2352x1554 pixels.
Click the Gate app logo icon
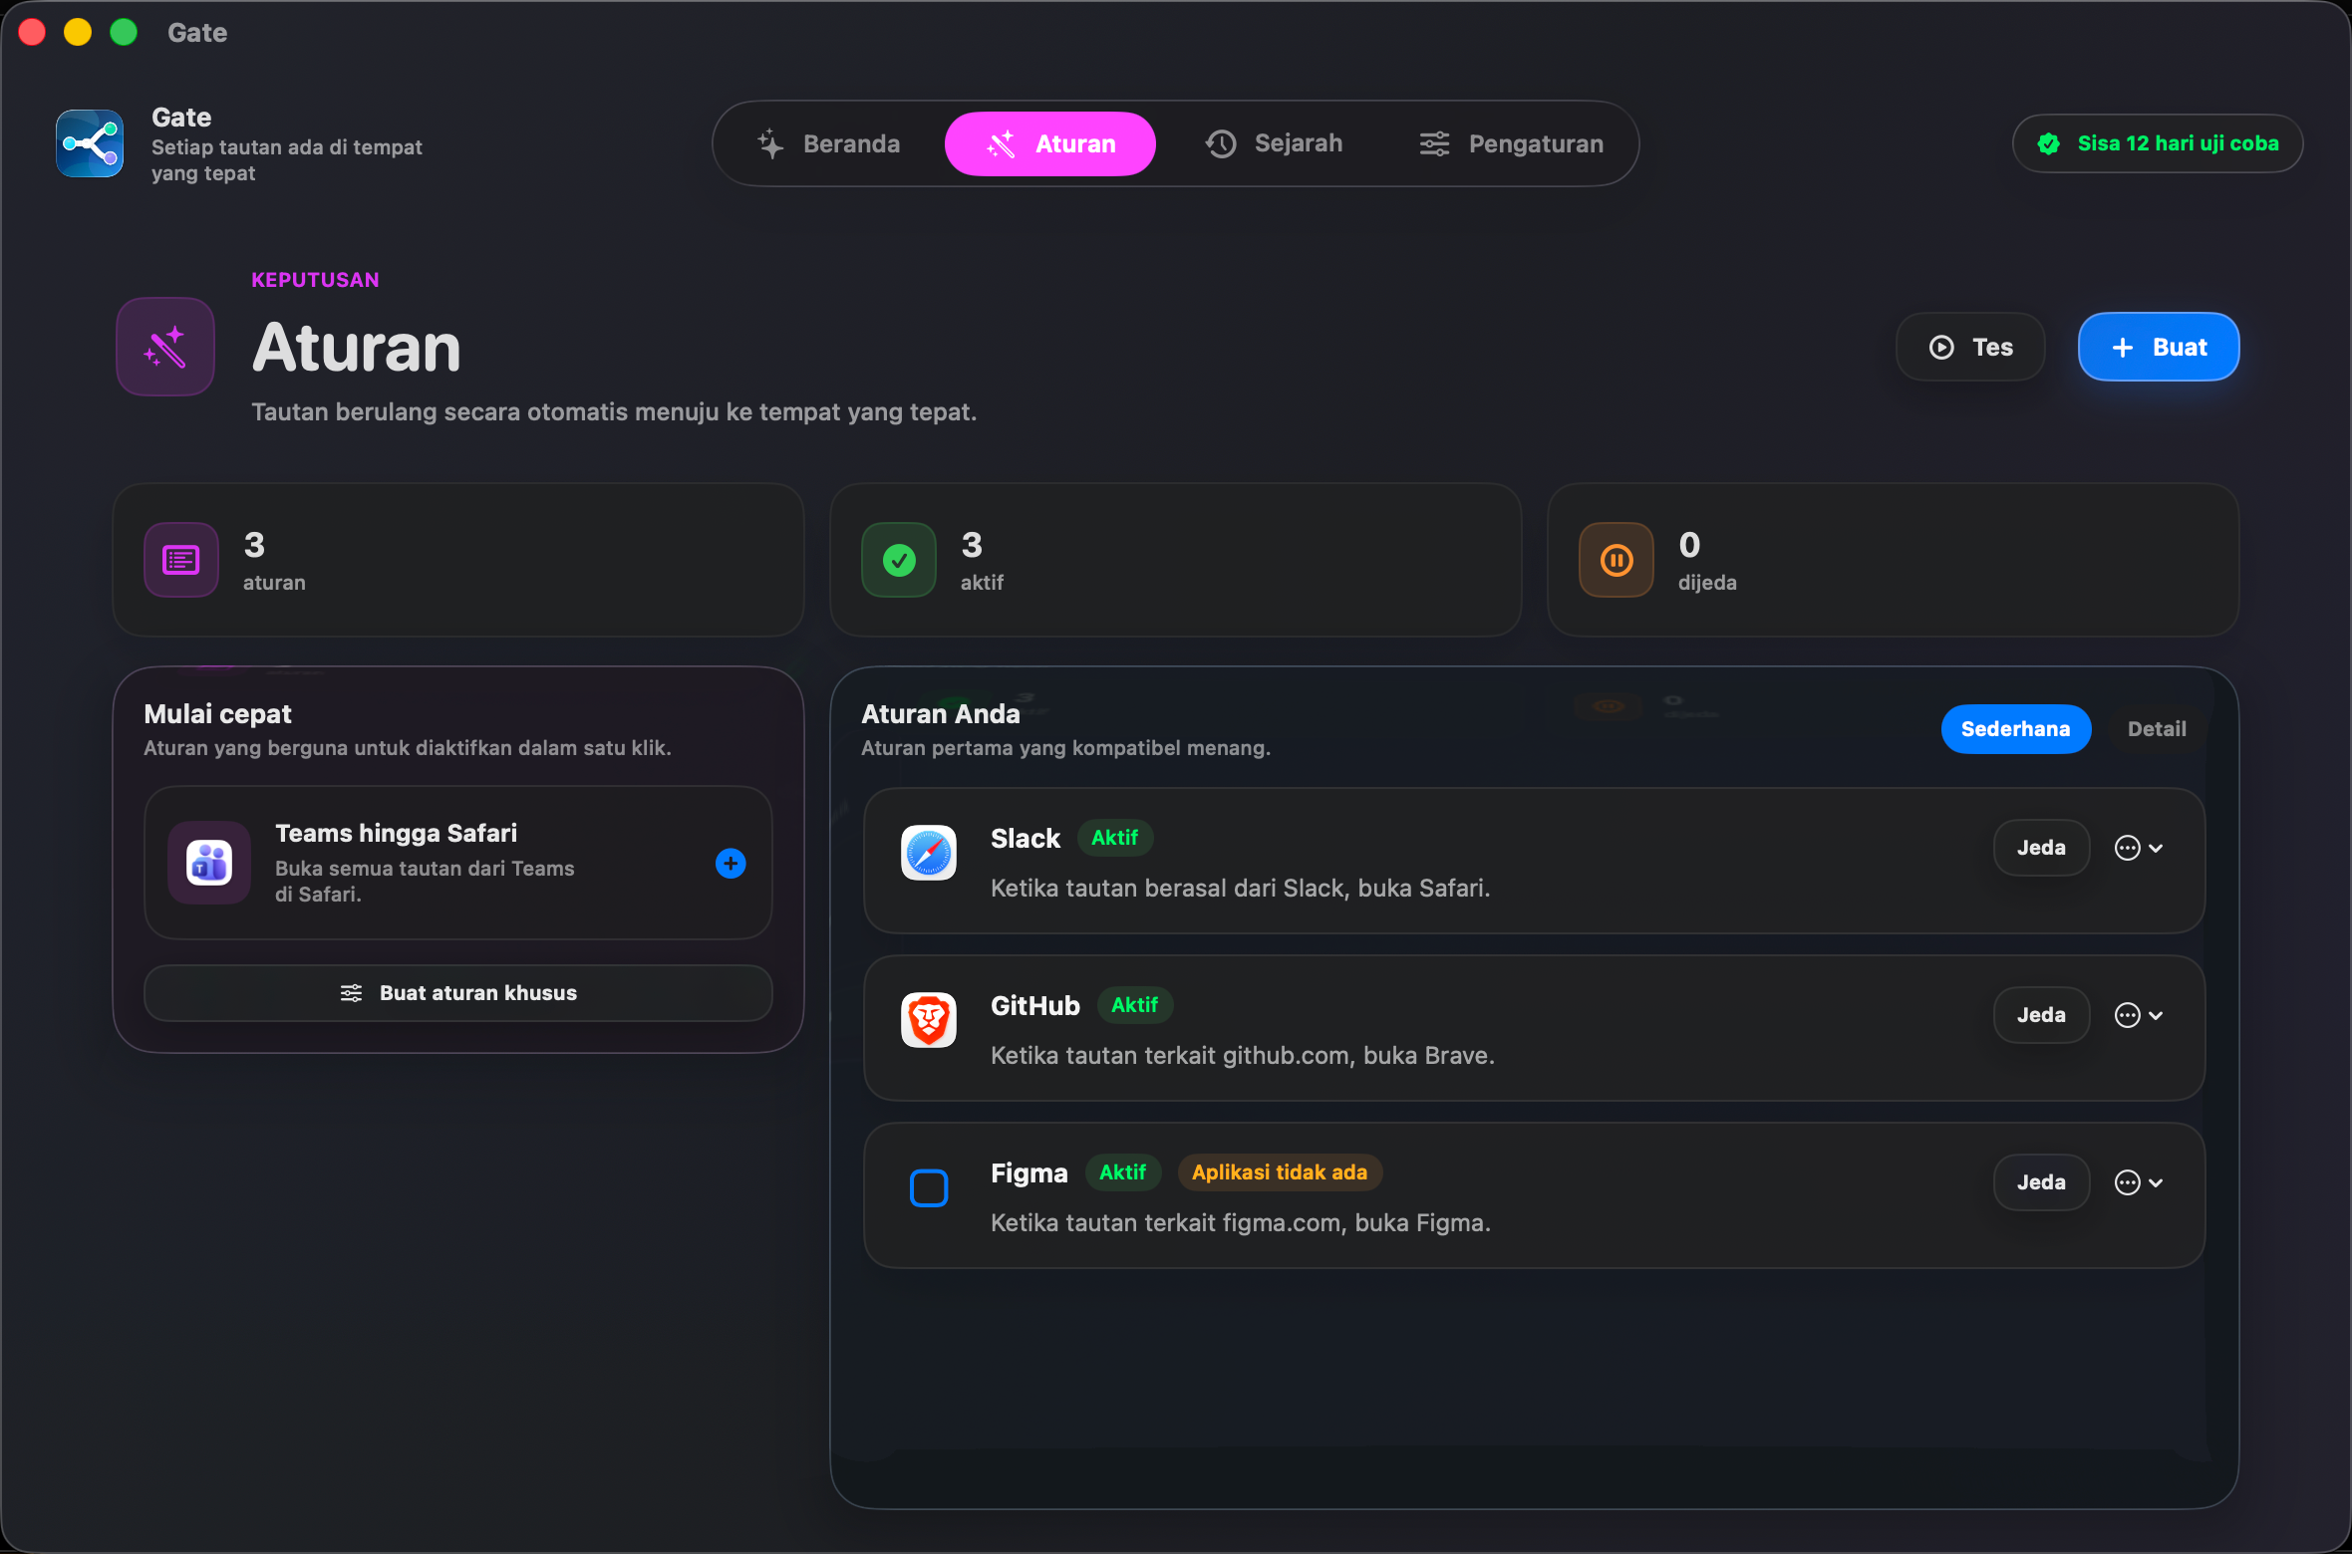click(90, 143)
